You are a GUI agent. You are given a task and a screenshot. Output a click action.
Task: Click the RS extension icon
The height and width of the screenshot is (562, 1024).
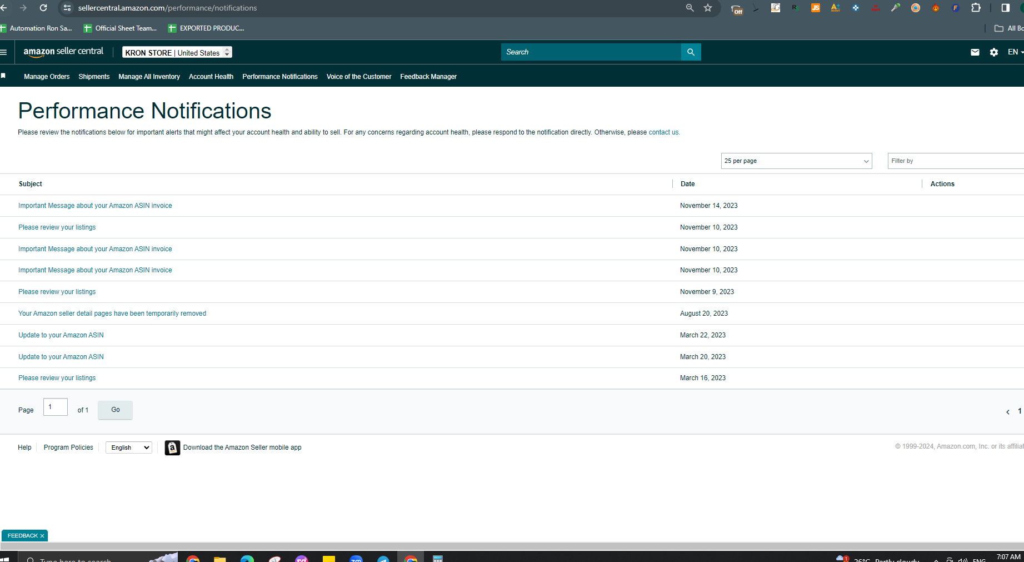(795, 8)
